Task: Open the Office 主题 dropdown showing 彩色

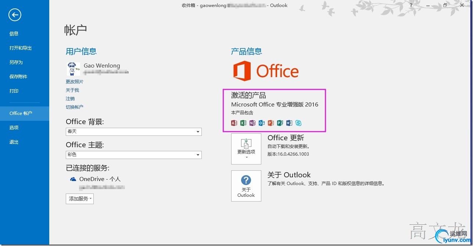Action: click(134, 155)
